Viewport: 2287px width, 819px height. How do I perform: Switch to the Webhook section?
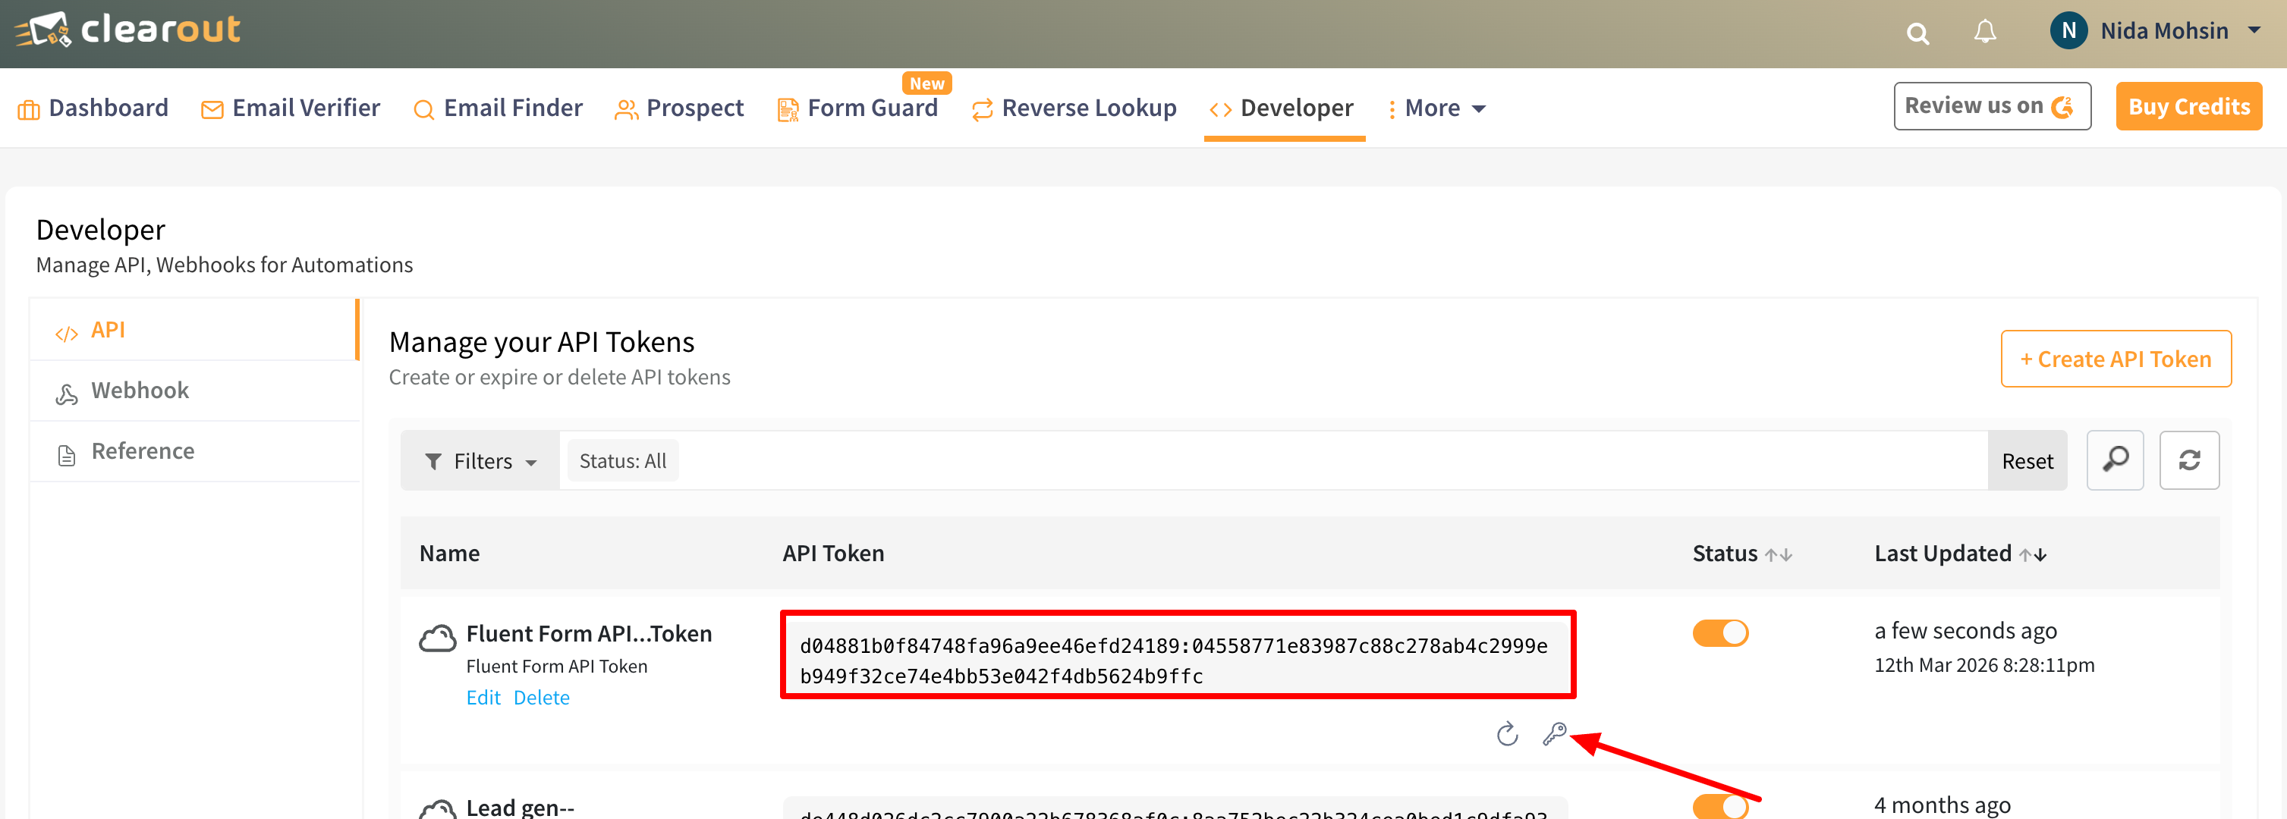140,390
